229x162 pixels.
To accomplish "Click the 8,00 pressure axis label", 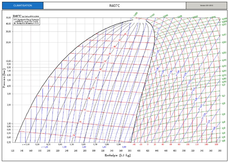I will coord(9,67).
